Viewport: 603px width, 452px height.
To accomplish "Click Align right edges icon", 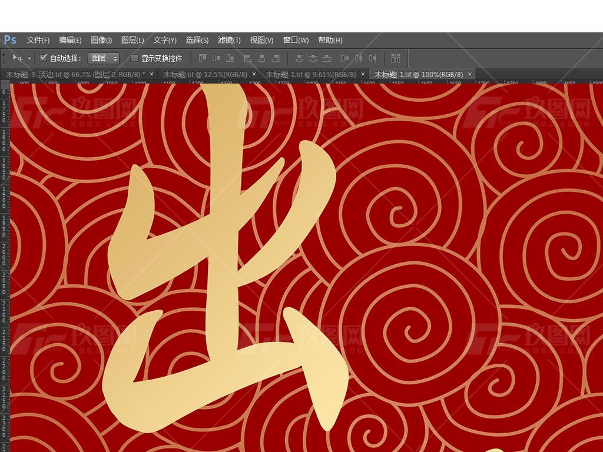I will pyautogui.click(x=276, y=58).
